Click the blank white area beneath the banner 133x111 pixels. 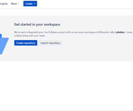pyautogui.click(x=66, y=85)
